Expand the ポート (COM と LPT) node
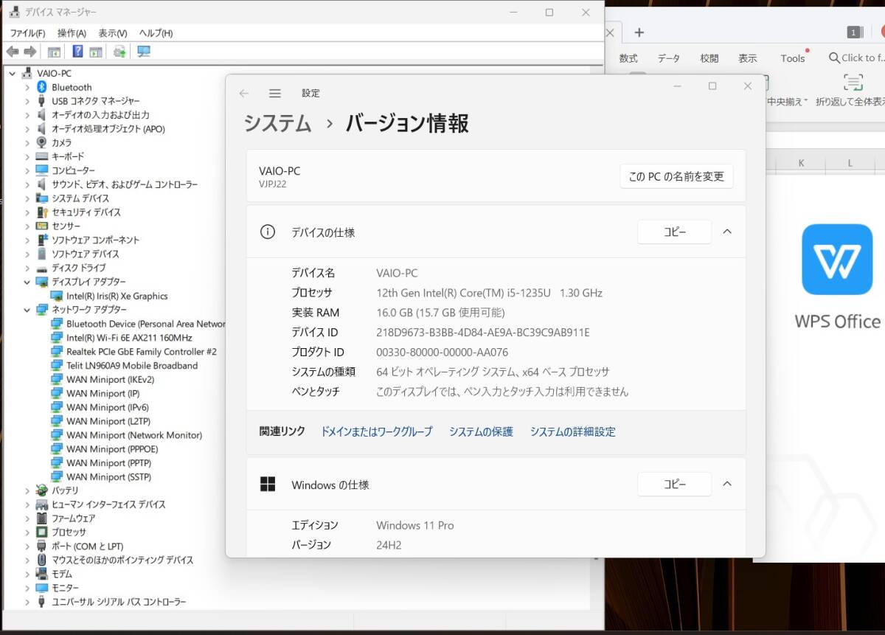Image resolution: width=885 pixels, height=635 pixels. 27,546
